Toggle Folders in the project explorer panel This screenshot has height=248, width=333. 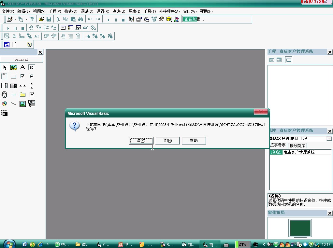289,60
